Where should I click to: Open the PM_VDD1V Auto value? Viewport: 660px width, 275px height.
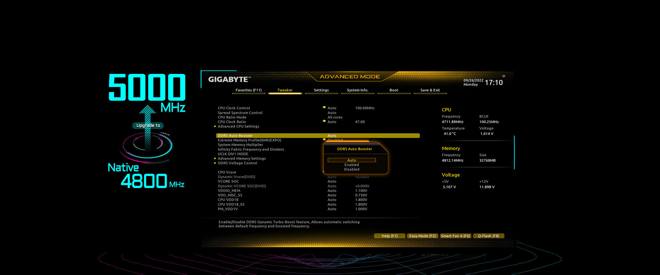coord(332,209)
